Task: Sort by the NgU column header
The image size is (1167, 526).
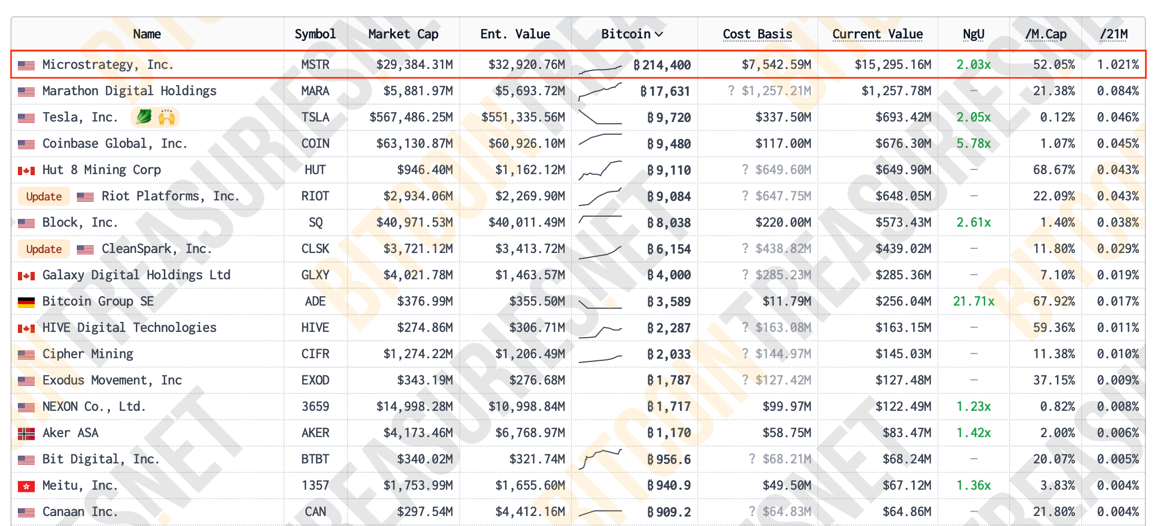Action: click(973, 34)
